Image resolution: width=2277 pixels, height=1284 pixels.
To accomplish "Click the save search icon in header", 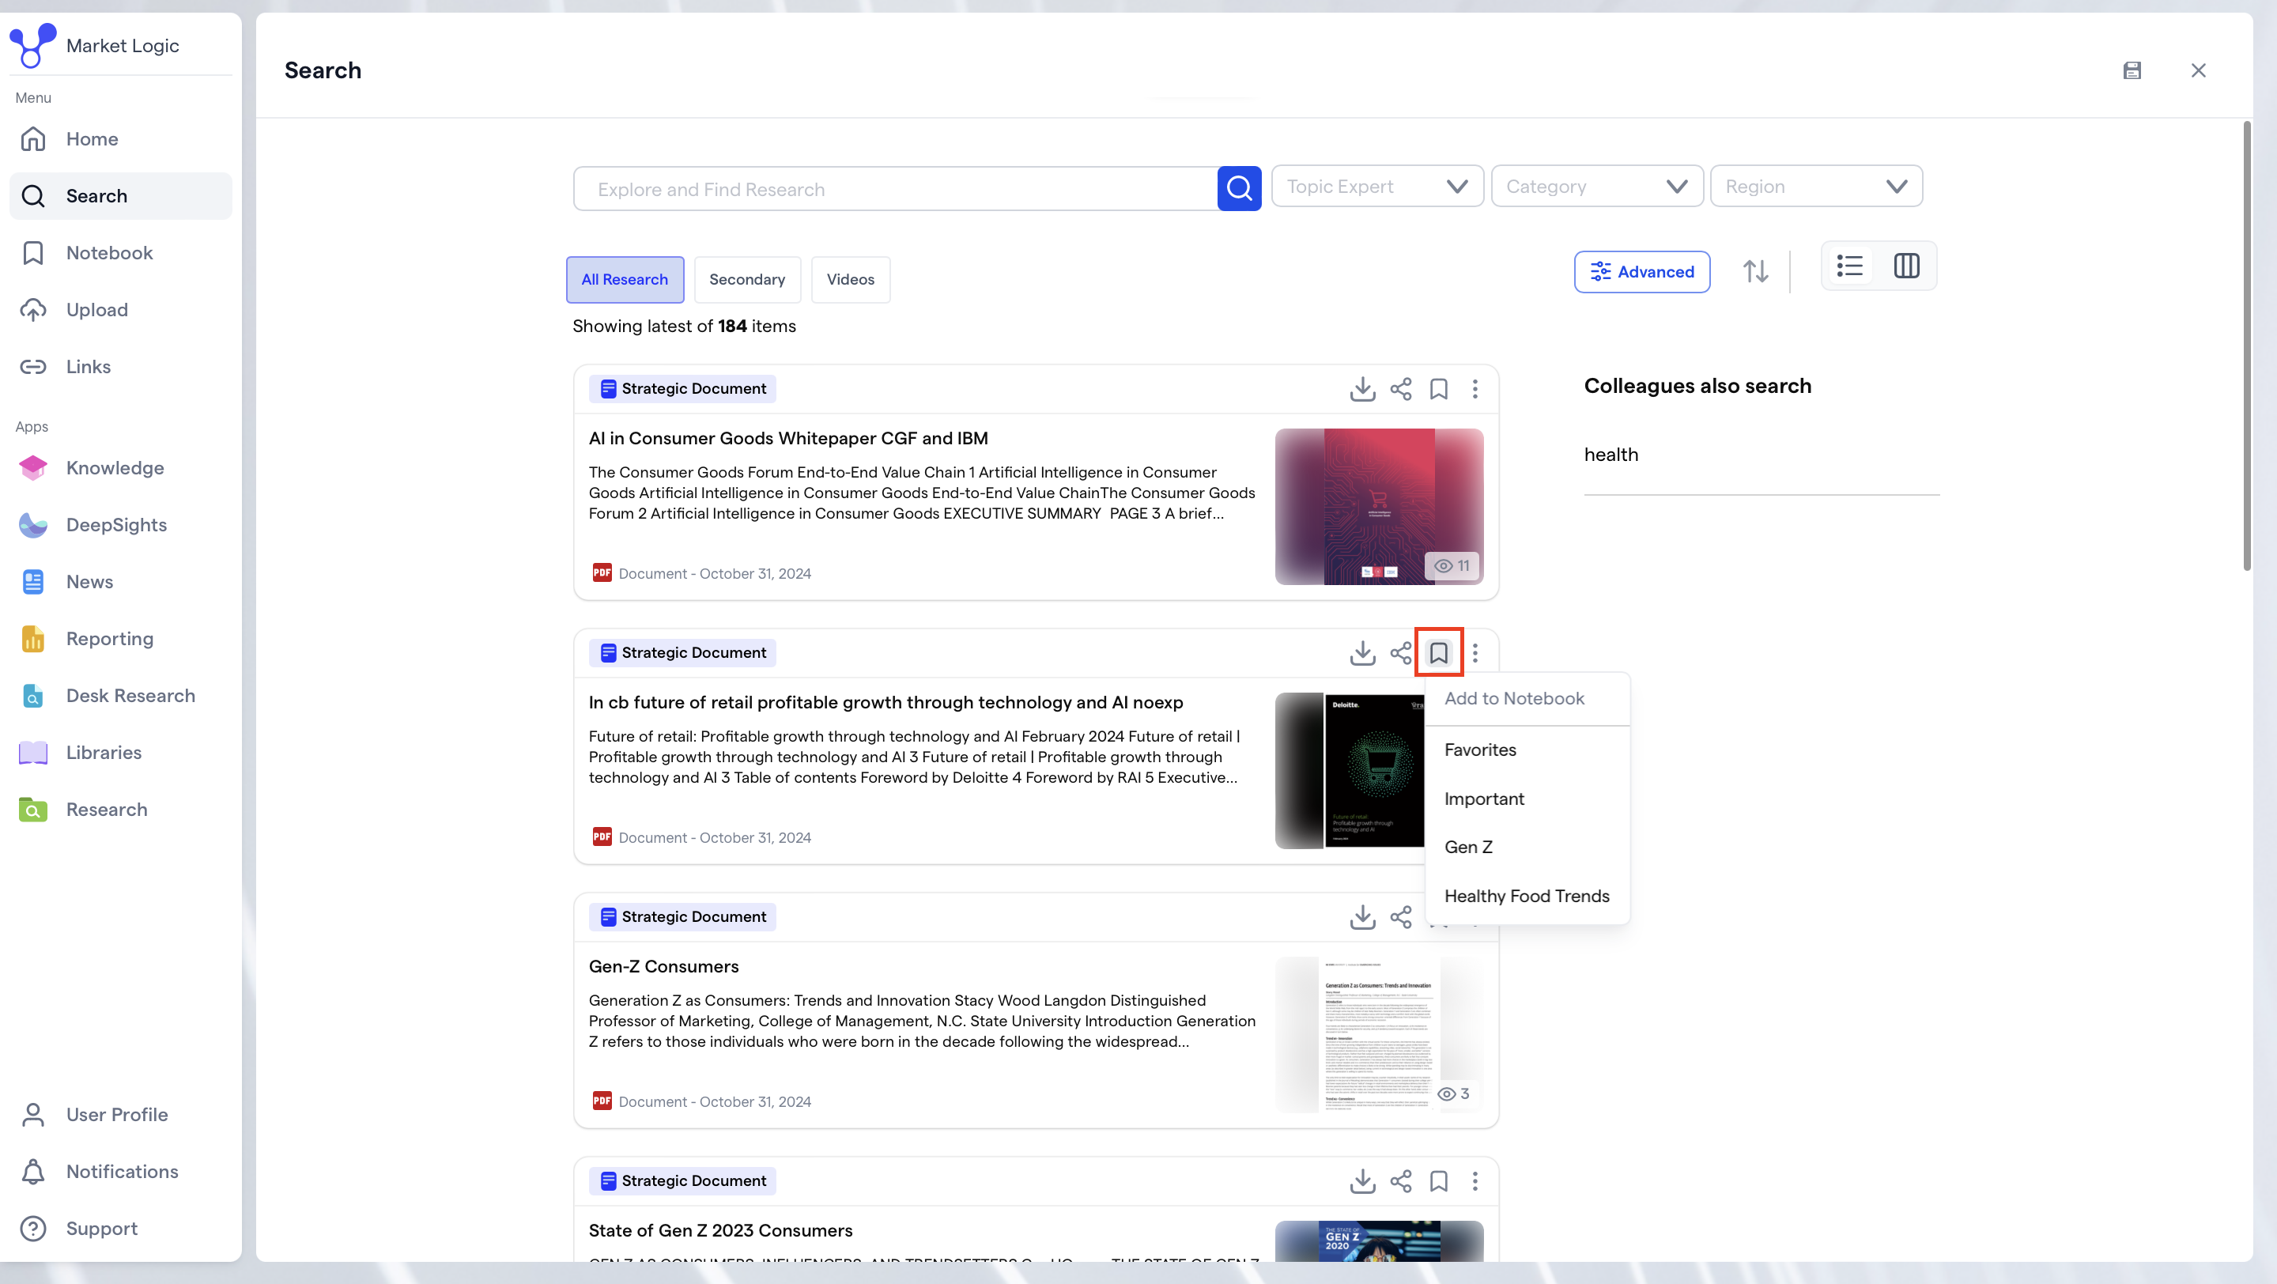I will tap(2132, 70).
